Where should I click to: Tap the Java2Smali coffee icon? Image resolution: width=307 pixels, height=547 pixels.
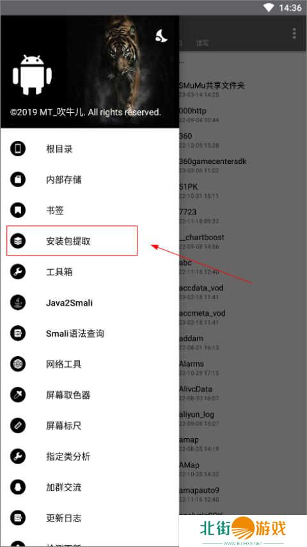[x=18, y=302]
